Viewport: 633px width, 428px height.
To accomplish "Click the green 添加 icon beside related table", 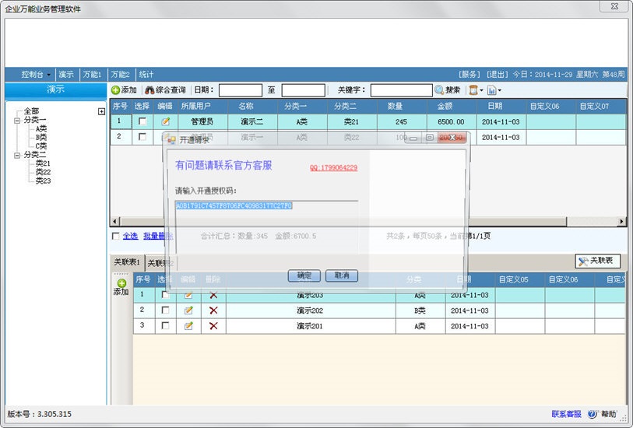I will pos(121,283).
